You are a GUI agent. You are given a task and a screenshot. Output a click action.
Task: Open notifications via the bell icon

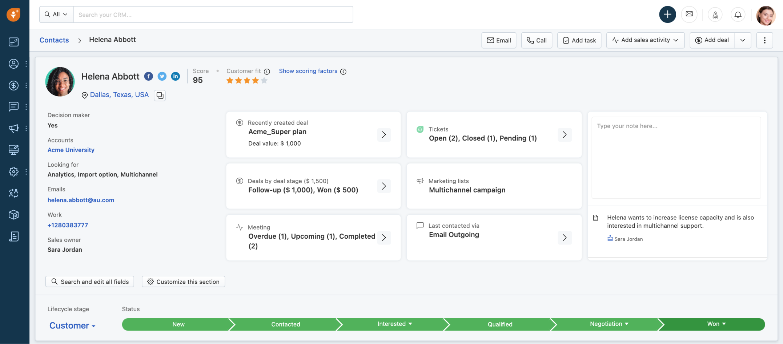(x=738, y=15)
